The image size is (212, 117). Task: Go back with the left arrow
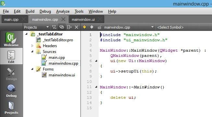click(x=85, y=27)
